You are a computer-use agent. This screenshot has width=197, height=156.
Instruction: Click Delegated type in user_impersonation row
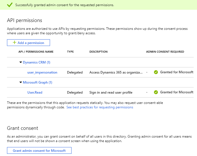(x=75, y=72)
